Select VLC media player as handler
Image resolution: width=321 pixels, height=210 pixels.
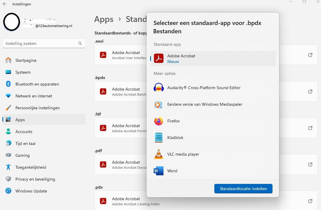click(x=182, y=154)
